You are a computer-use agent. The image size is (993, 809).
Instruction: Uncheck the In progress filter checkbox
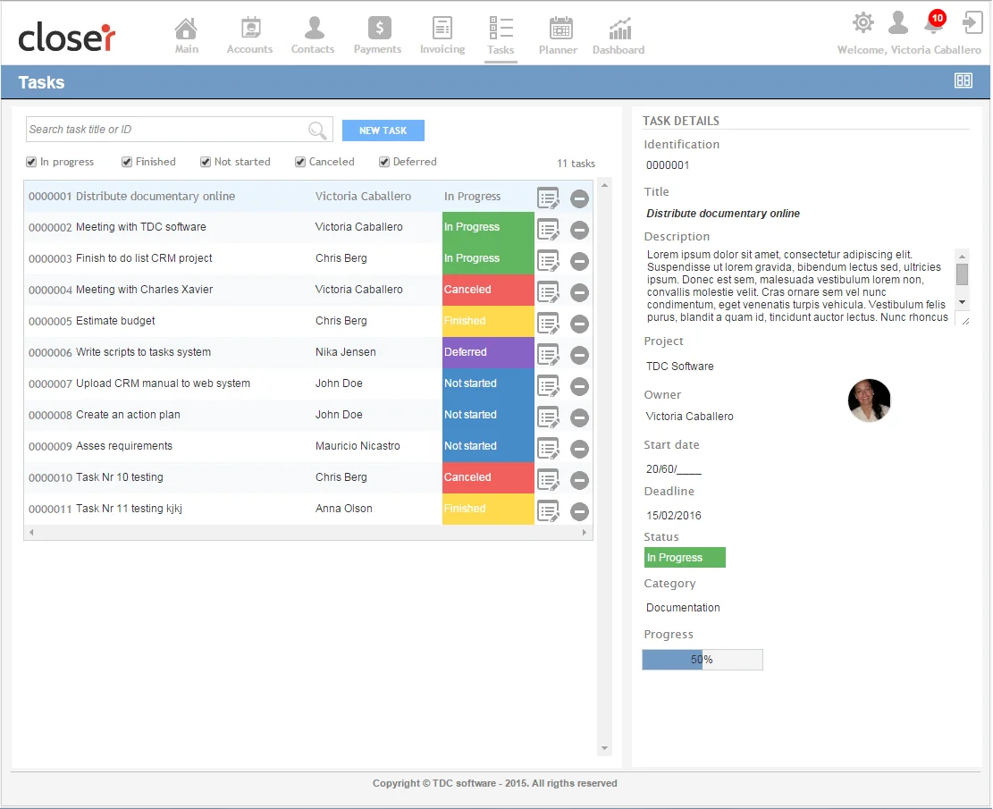tap(32, 163)
